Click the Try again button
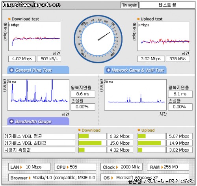 coord(129,5)
